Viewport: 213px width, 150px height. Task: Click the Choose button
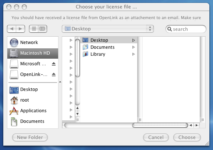(187, 138)
